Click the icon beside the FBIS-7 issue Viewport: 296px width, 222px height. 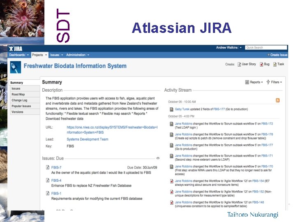coord(48,167)
